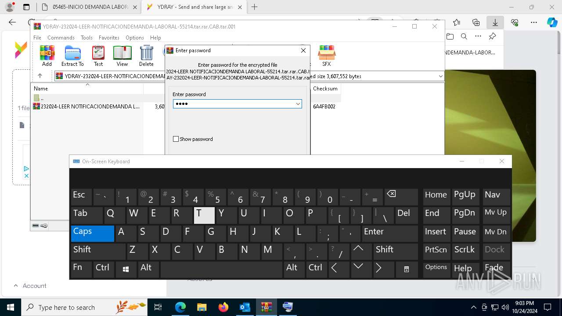
Task: Click the right arrow key on keyboard
Action: (384, 269)
